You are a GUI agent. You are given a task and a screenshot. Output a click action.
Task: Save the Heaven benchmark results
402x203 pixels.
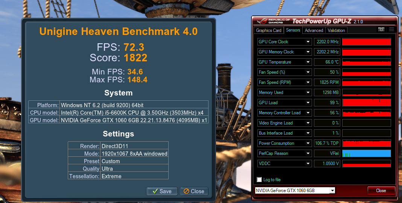(x=162, y=191)
